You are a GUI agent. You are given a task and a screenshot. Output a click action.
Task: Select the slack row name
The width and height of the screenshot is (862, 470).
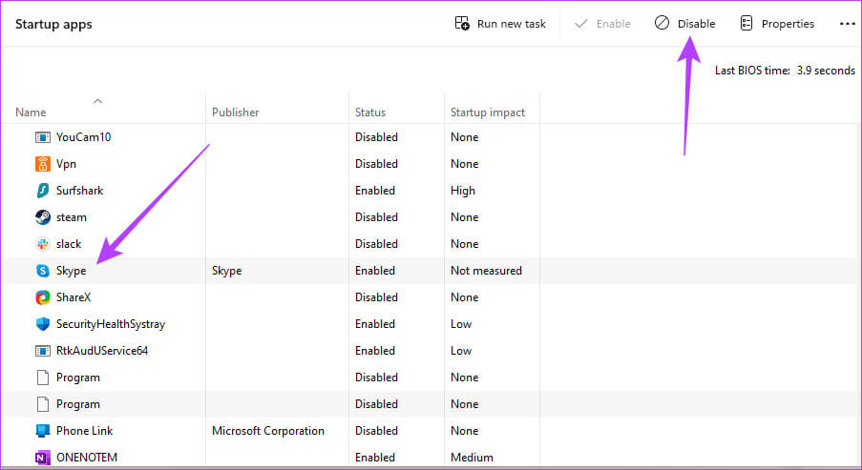click(x=69, y=244)
